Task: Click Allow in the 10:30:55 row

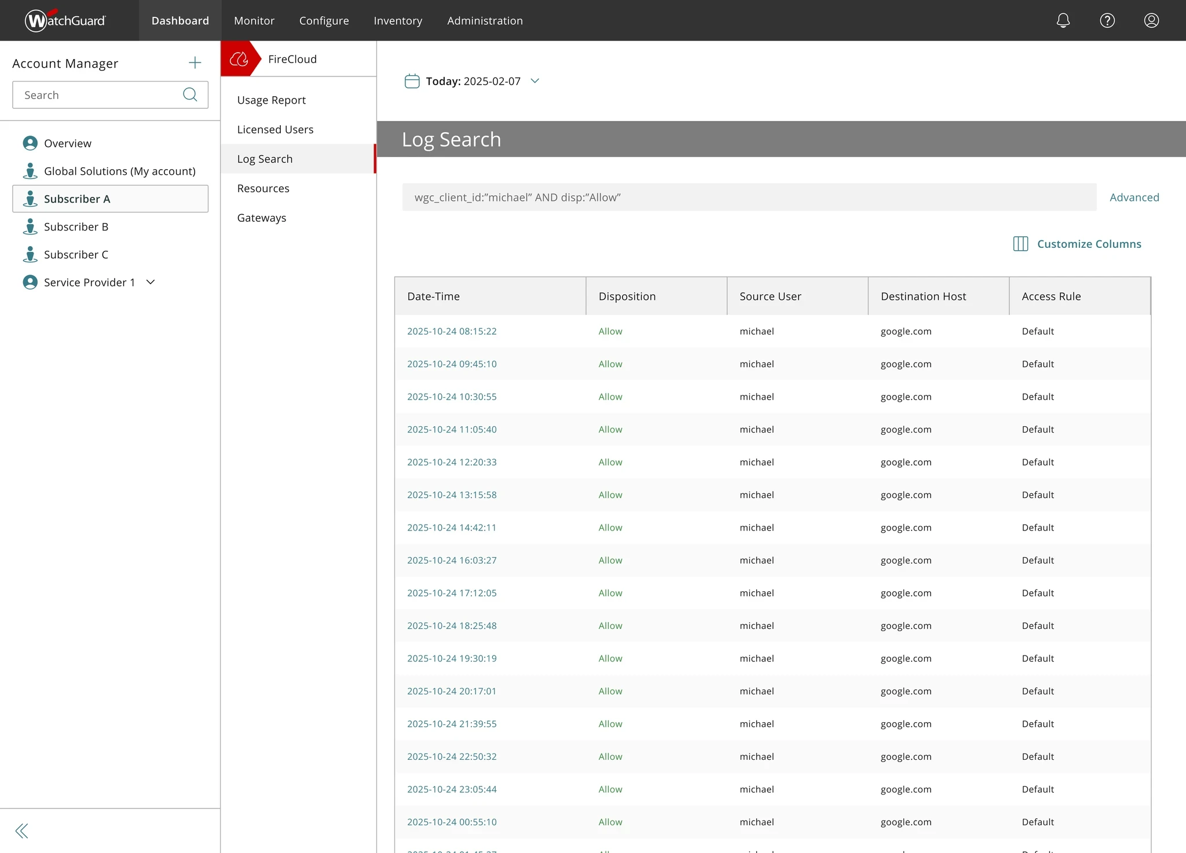Action: tap(610, 397)
